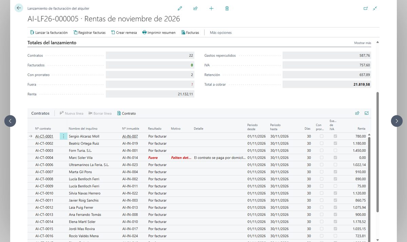Open page in a new window

click(x=366, y=8)
